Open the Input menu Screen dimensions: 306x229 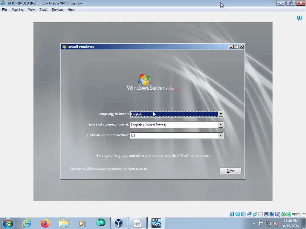43,10
